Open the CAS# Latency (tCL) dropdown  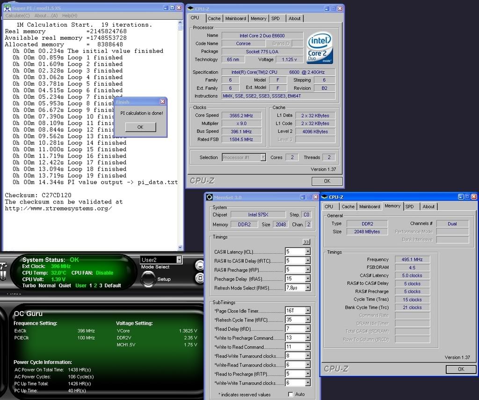(x=308, y=252)
